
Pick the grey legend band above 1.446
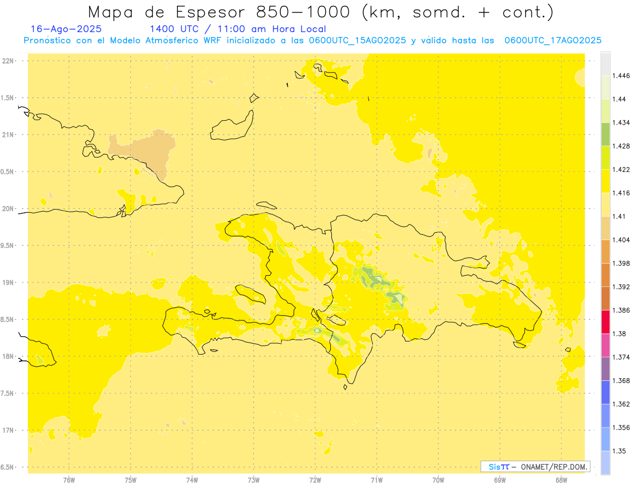click(x=605, y=64)
